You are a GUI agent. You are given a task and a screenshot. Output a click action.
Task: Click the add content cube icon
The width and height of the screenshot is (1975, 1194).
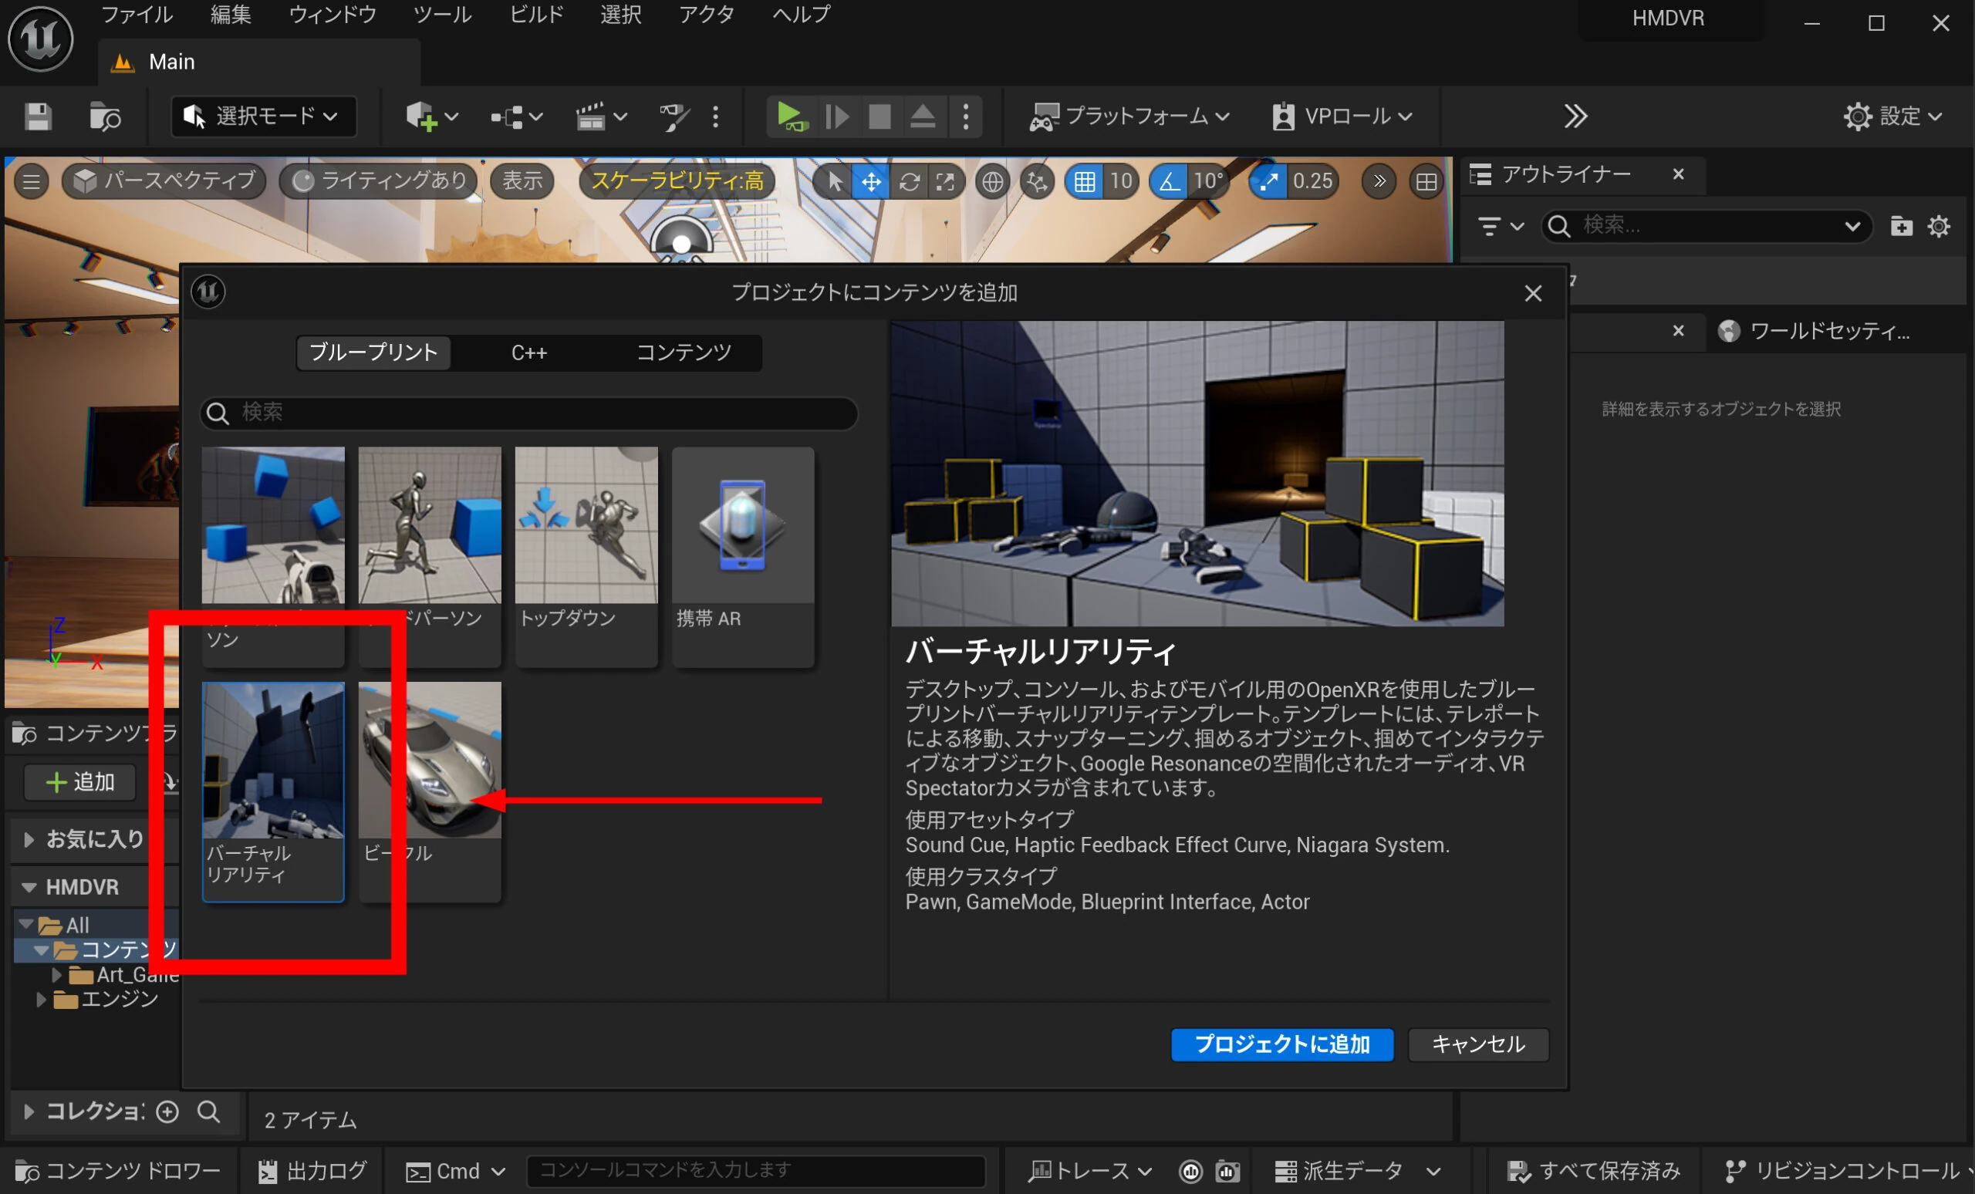click(421, 117)
